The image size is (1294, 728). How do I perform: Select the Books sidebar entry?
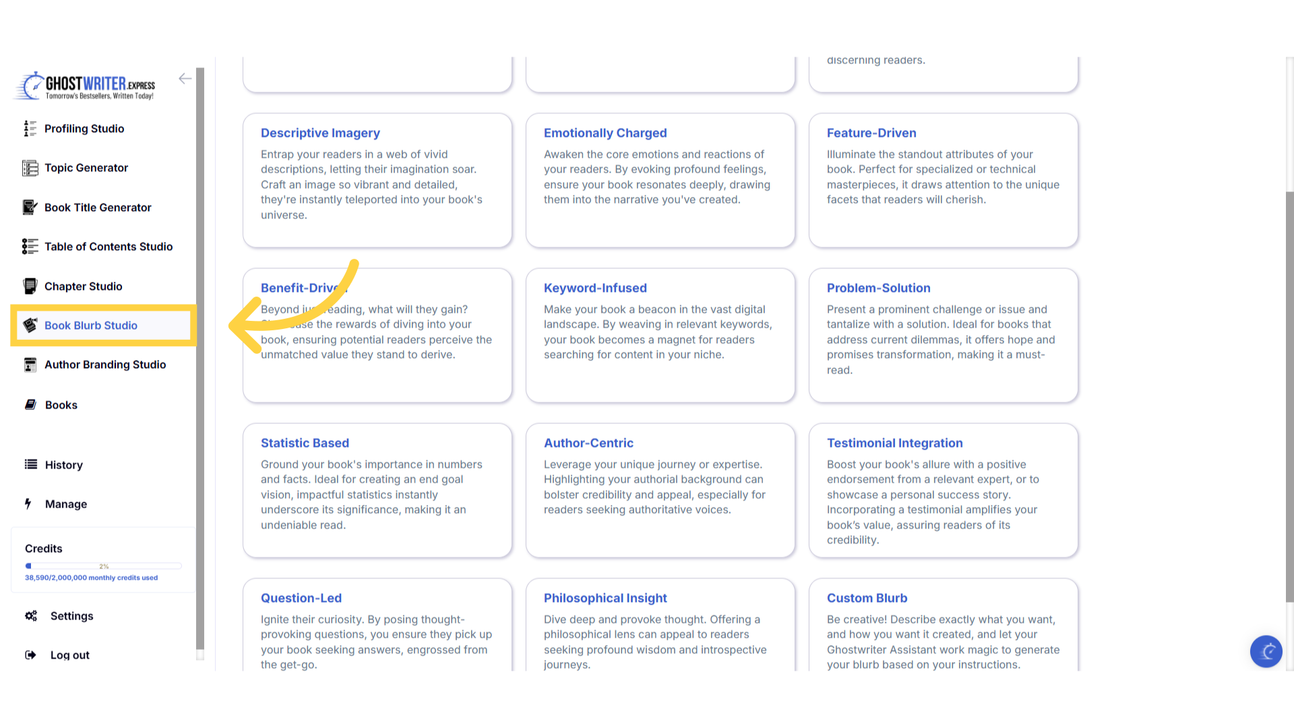point(61,405)
